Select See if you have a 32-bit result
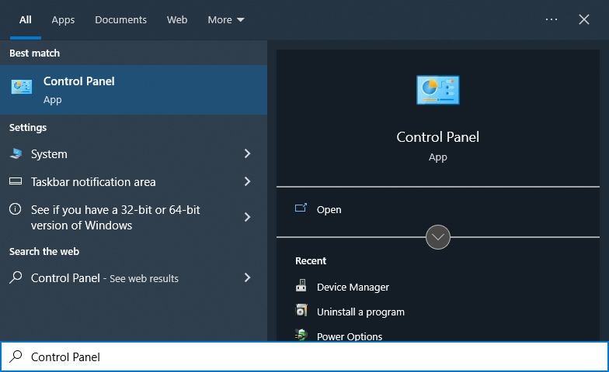Image resolution: width=609 pixels, height=372 pixels. (134, 217)
